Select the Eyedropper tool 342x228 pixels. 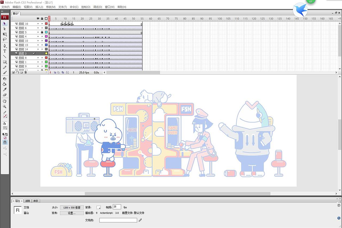5,89
